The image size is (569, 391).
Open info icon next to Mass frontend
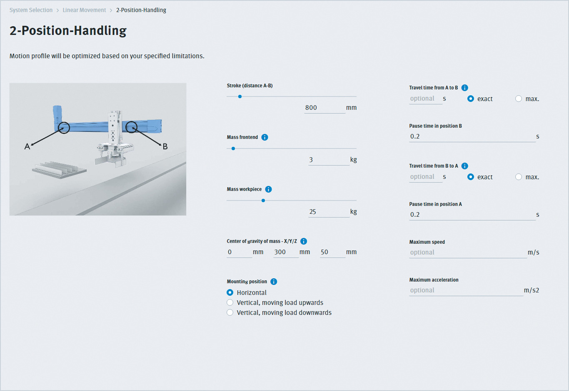coord(265,137)
